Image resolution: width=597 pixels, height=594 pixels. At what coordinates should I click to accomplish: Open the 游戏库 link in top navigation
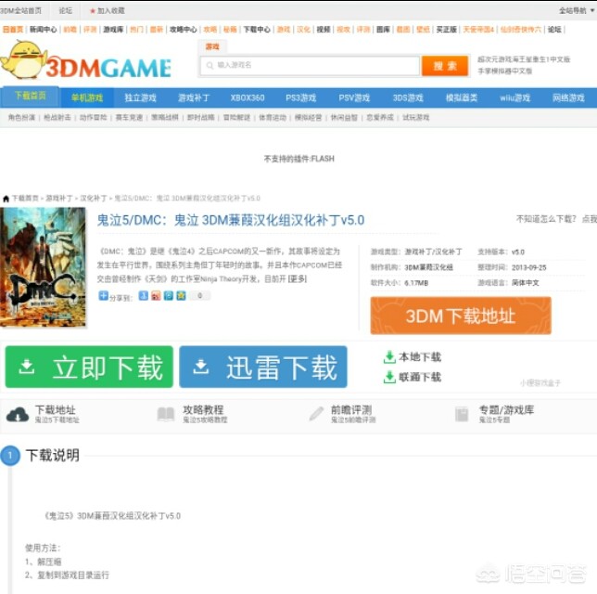[x=113, y=30]
